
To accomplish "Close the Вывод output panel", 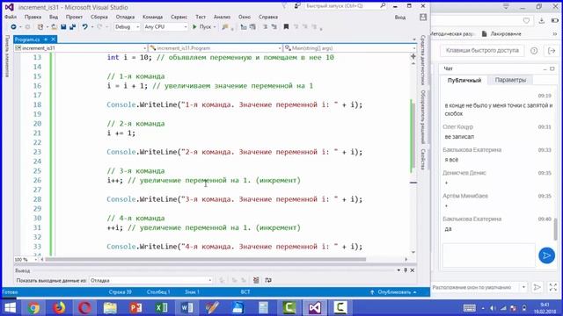I will [413, 270].
